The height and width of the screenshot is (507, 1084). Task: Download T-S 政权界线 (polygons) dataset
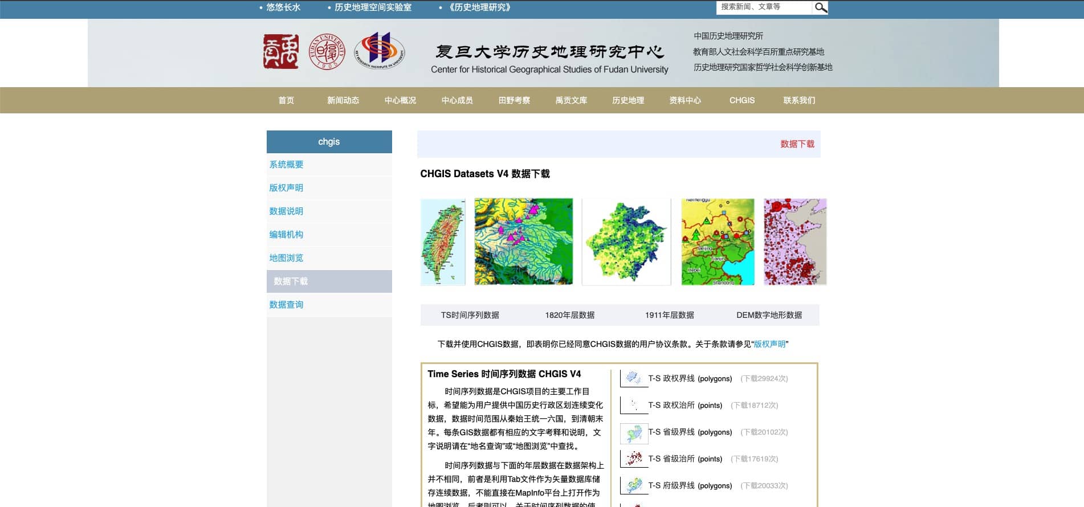(690, 379)
